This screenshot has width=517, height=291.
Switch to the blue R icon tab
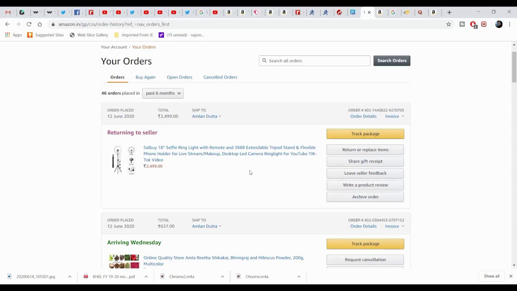coord(353,13)
